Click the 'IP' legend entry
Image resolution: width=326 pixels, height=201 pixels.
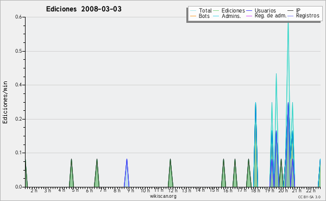(294, 10)
